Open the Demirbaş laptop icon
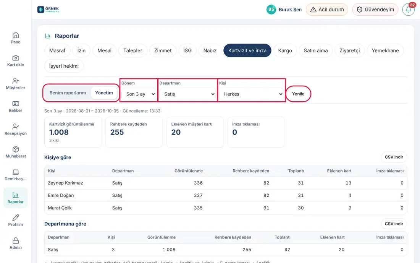This screenshot has height=263, width=420. click(16, 172)
